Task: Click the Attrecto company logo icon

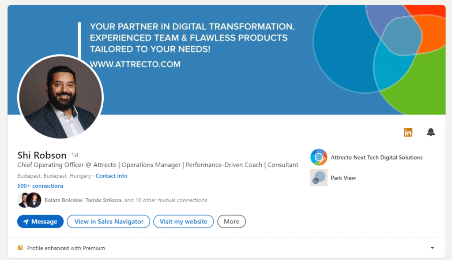Action: (319, 157)
